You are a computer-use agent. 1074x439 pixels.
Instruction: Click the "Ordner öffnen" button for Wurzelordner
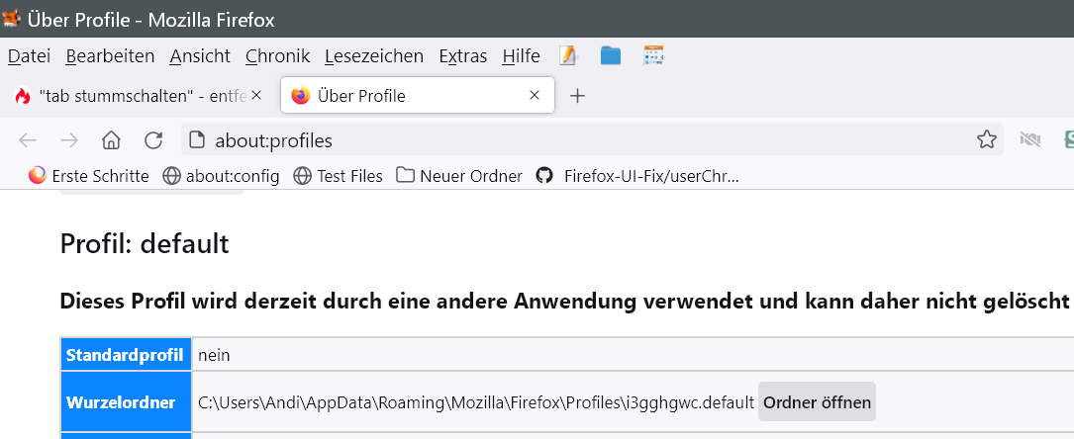[817, 402]
